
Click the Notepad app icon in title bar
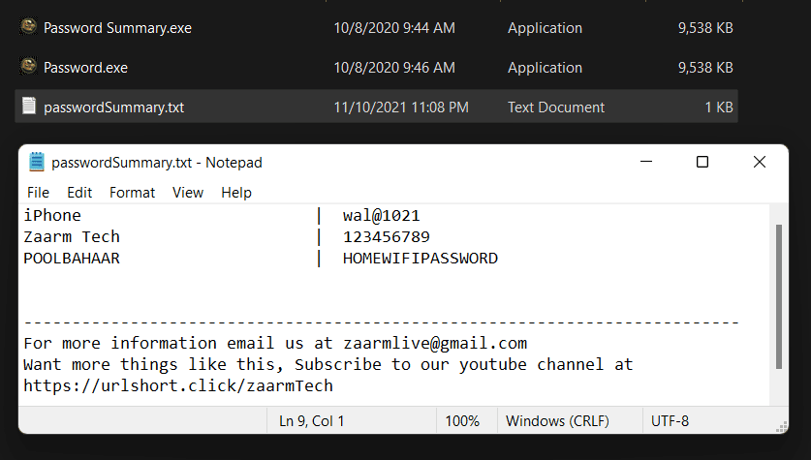(36, 162)
